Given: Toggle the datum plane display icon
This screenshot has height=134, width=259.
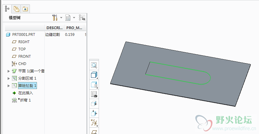Looking at the screenshot, I should pyautogui.click(x=94, y=132).
